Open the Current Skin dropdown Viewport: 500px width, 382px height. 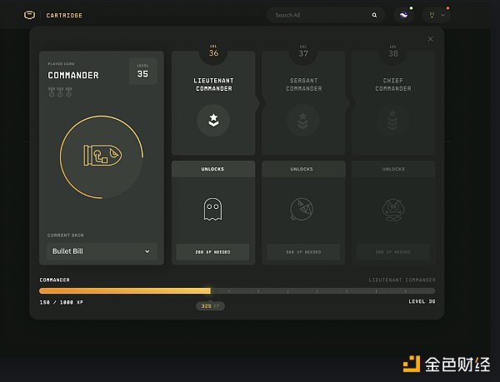[x=102, y=251]
